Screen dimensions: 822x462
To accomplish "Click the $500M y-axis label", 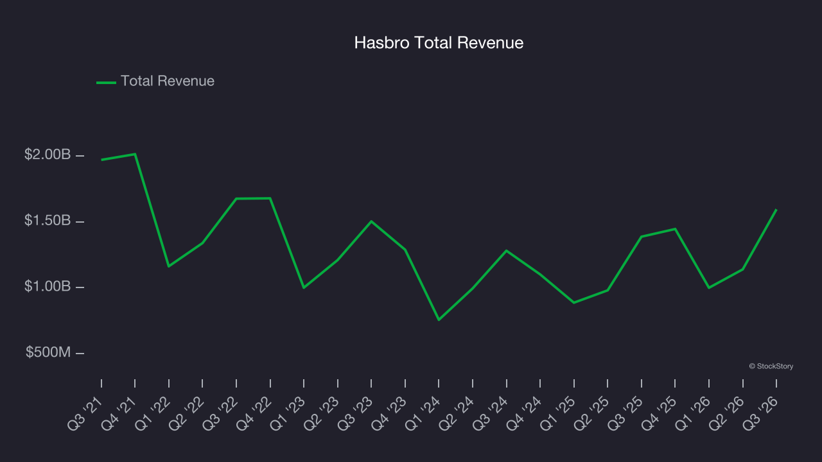I will point(48,352).
